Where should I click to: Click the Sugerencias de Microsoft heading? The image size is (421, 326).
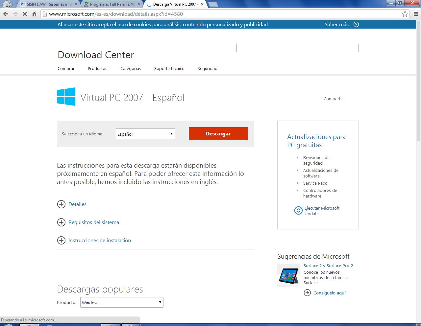pos(313,256)
